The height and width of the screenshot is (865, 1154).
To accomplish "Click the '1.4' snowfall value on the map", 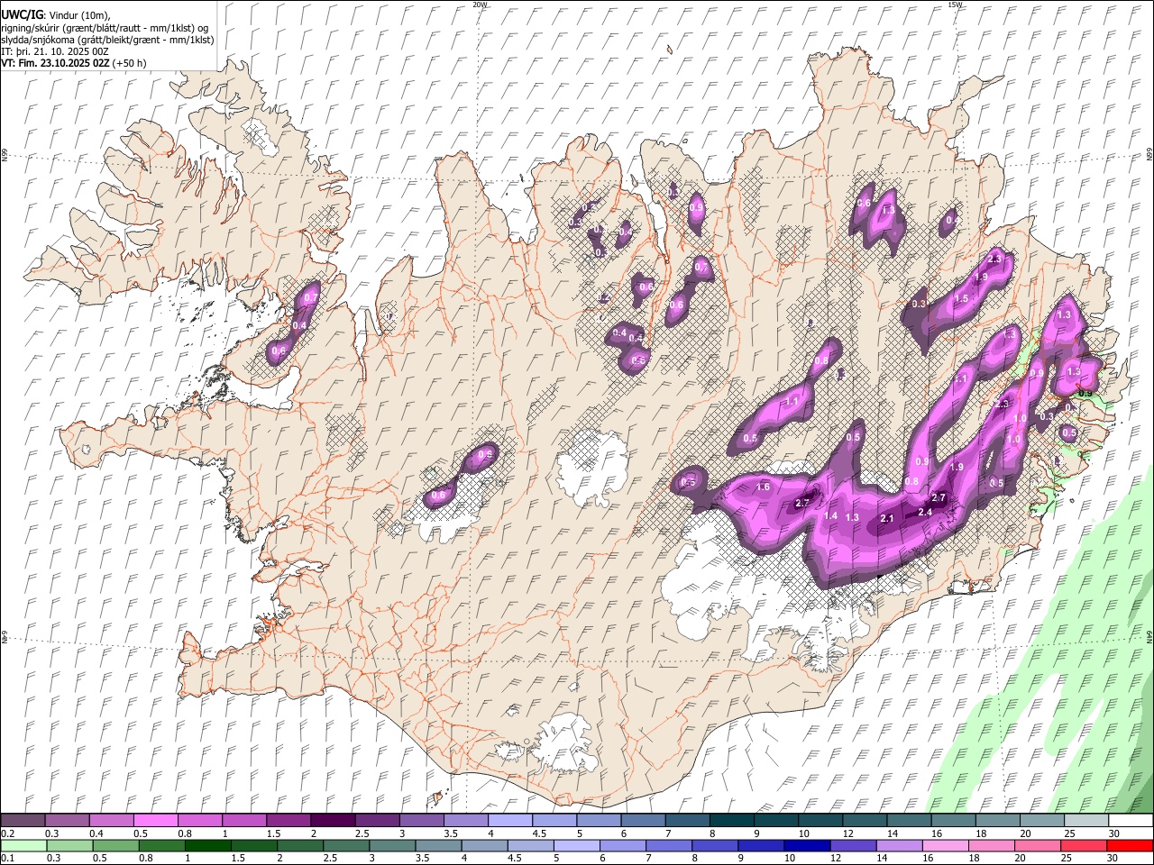I will [831, 515].
